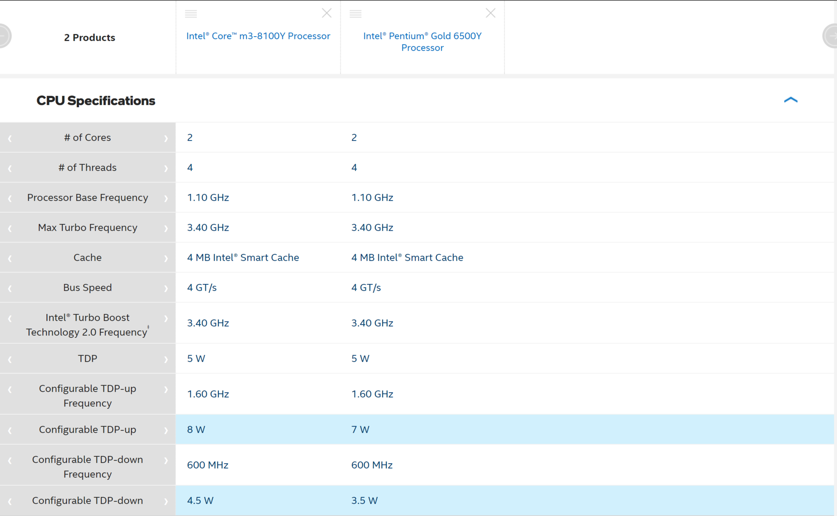Click the 3.5 W Configurable TDP-down value
The height and width of the screenshot is (516, 837).
[x=364, y=501]
